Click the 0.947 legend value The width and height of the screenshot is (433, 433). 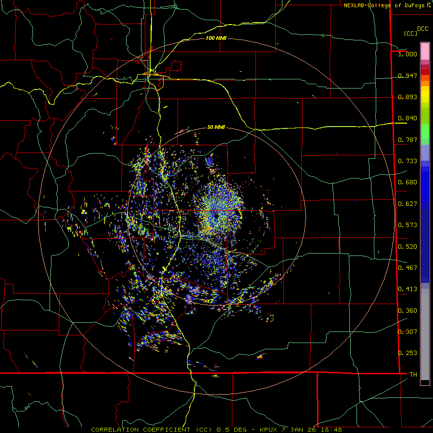(408, 76)
